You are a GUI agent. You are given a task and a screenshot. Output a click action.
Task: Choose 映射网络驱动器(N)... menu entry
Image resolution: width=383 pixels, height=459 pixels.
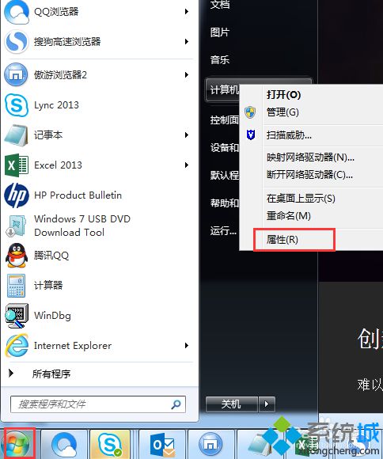click(x=310, y=157)
